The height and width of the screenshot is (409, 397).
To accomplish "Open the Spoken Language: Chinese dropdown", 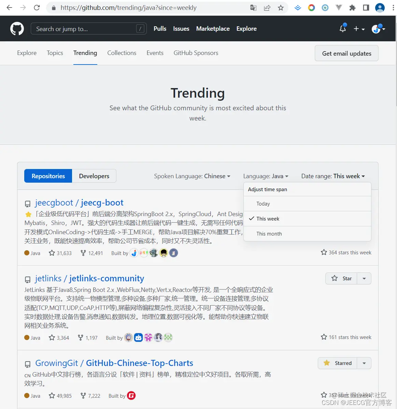I will 193,176.
